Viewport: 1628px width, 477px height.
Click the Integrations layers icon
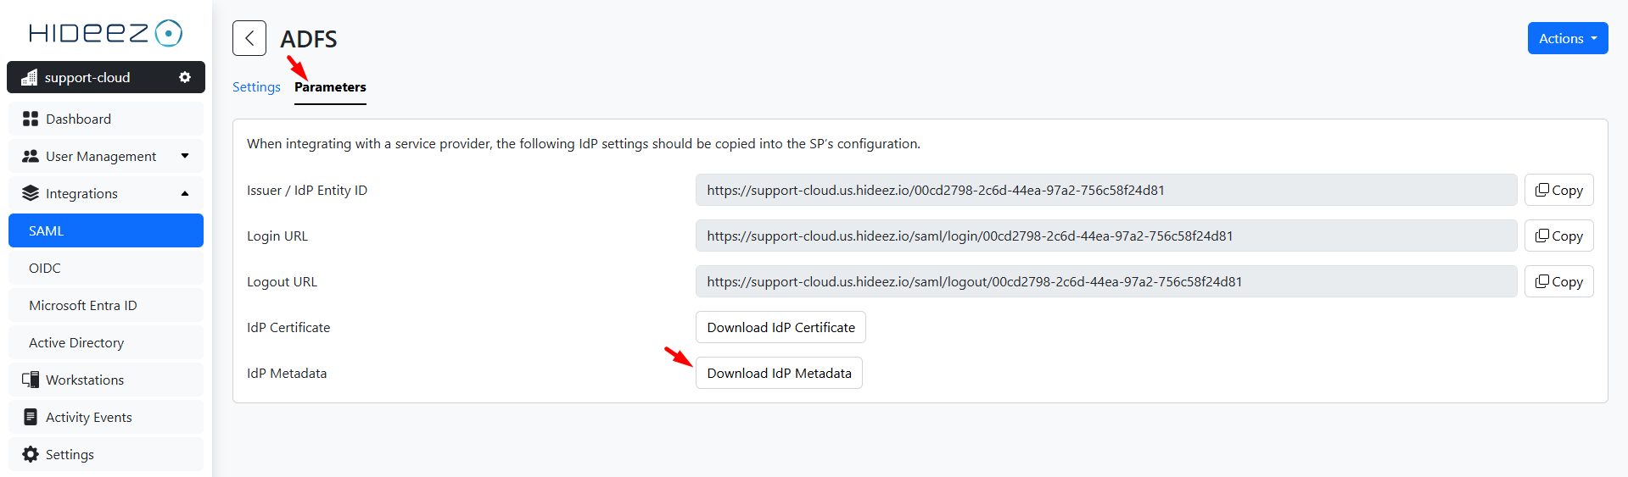pos(31,193)
